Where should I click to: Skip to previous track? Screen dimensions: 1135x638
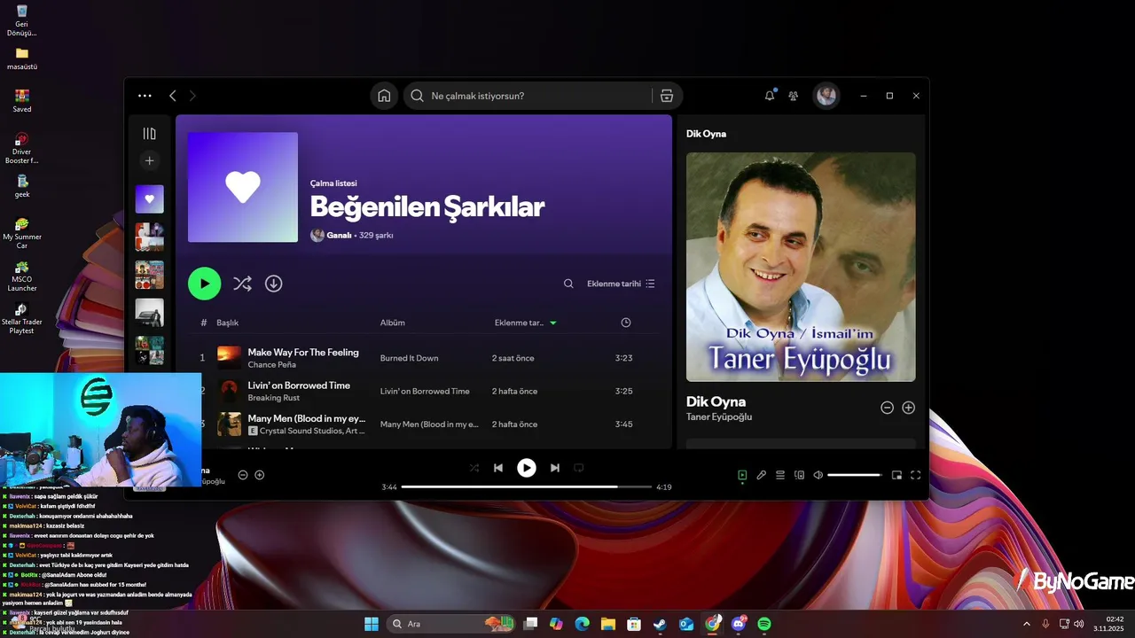pos(498,468)
